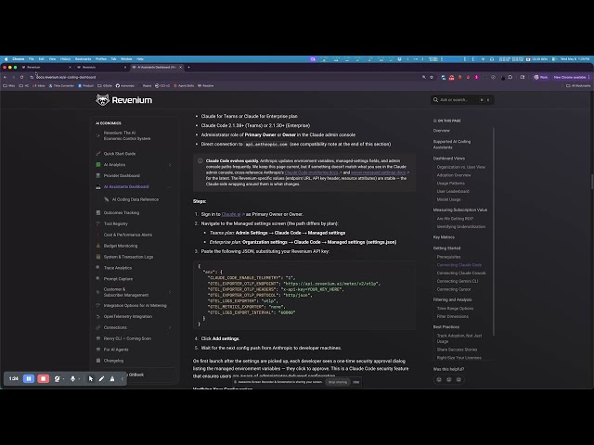The width and height of the screenshot is (594, 445).
Task: Jump to Prerequisites section
Action: tap(448, 257)
